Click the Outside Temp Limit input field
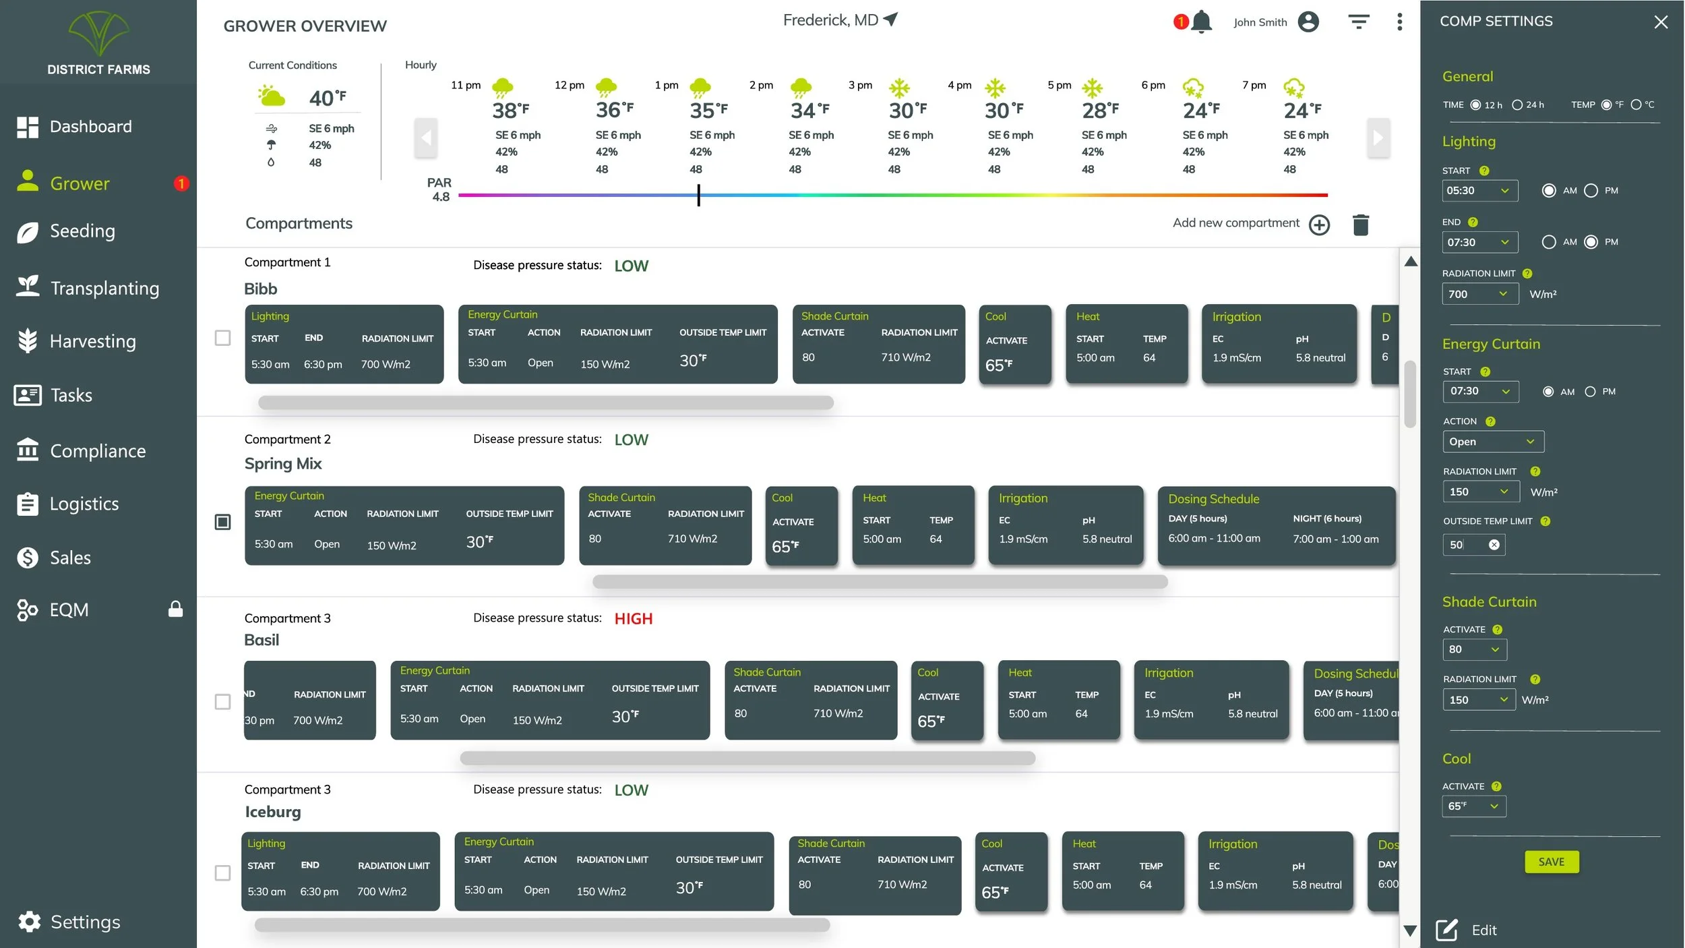The width and height of the screenshot is (1685, 948). click(1473, 545)
